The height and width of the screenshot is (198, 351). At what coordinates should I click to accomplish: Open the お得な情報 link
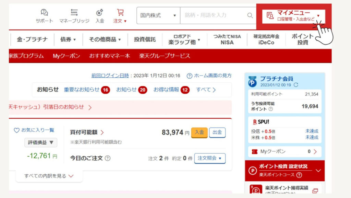click(x=166, y=90)
